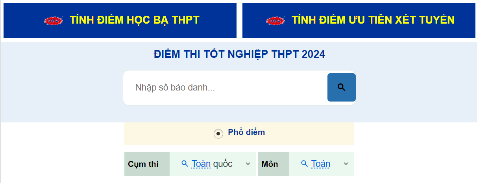Select the Phổ điểm radio button
This screenshot has width=477, height=183.
coord(218,134)
